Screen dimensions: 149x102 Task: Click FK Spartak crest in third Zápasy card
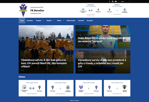(81, 87)
